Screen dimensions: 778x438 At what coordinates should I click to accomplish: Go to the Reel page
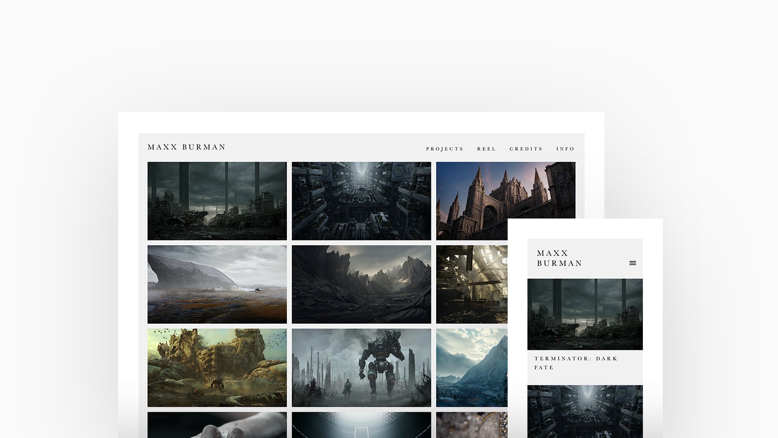pos(487,149)
